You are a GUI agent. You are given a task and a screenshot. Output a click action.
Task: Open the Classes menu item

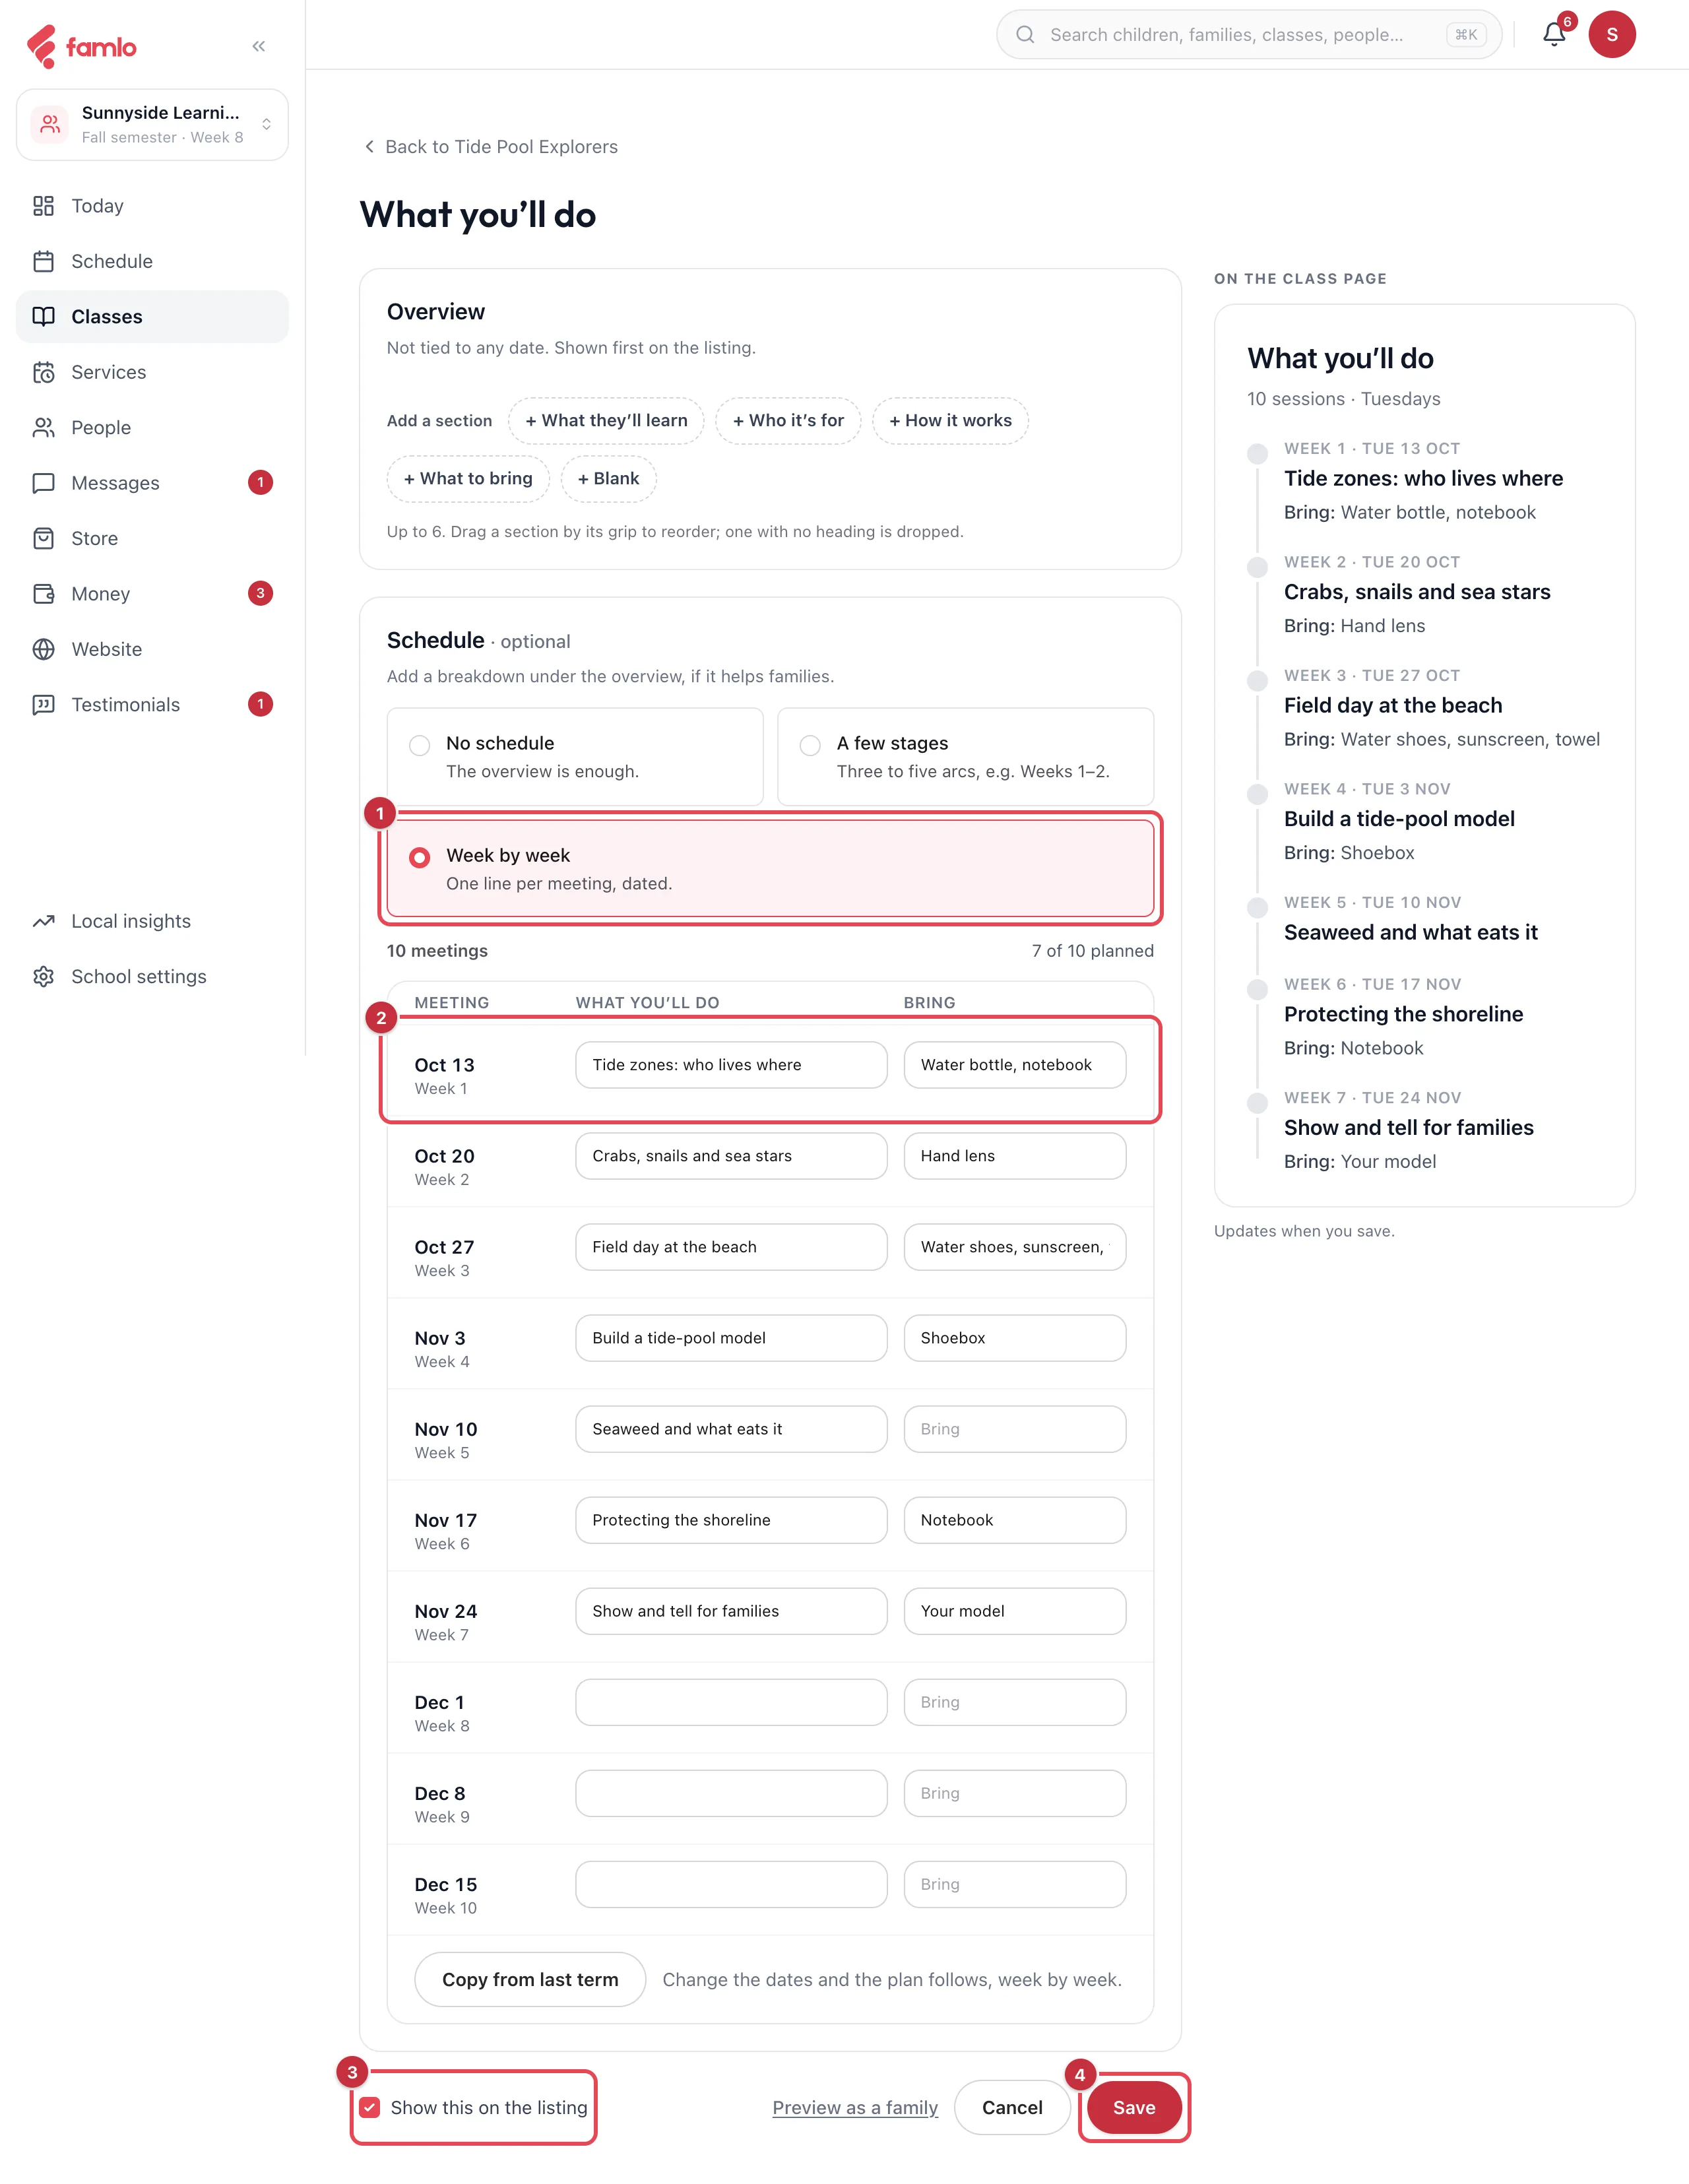pyautogui.click(x=152, y=317)
